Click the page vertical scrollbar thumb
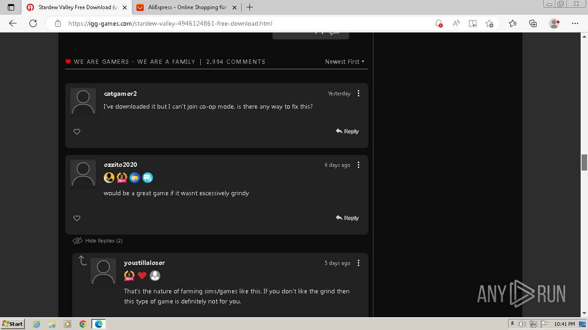This screenshot has width=588, height=330. [584, 163]
